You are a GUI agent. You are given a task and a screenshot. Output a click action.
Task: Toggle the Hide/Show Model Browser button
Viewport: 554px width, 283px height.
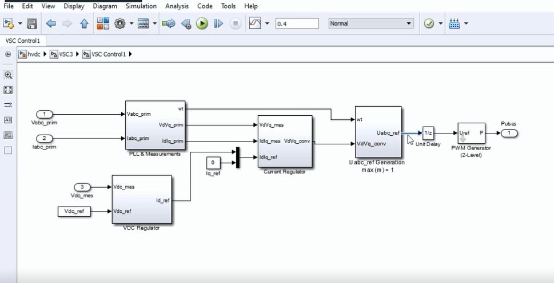[8, 54]
